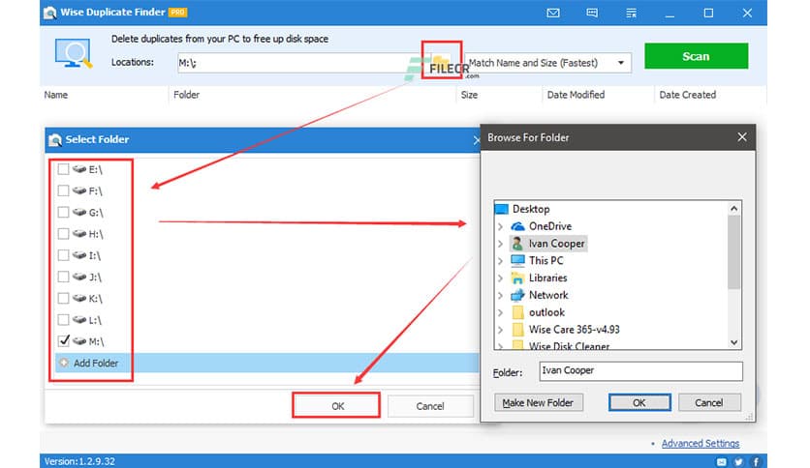Image resolution: width=810 pixels, height=468 pixels.
Task: Click the Add Folder row
Action: point(267,363)
